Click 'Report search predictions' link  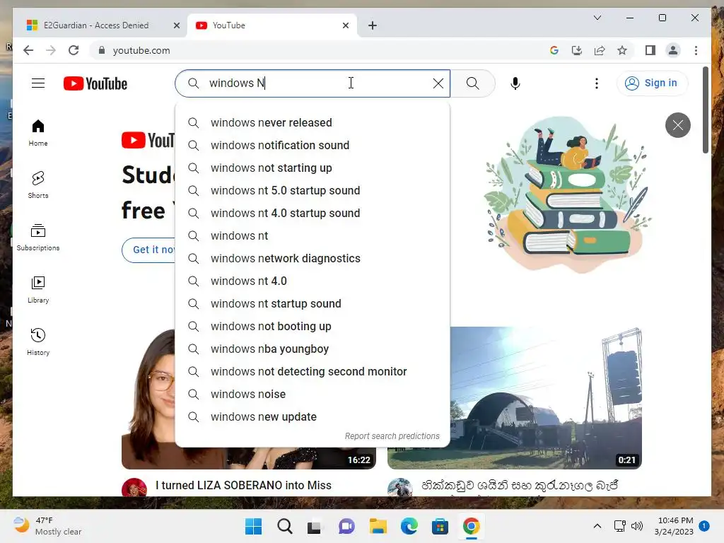[x=392, y=436]
